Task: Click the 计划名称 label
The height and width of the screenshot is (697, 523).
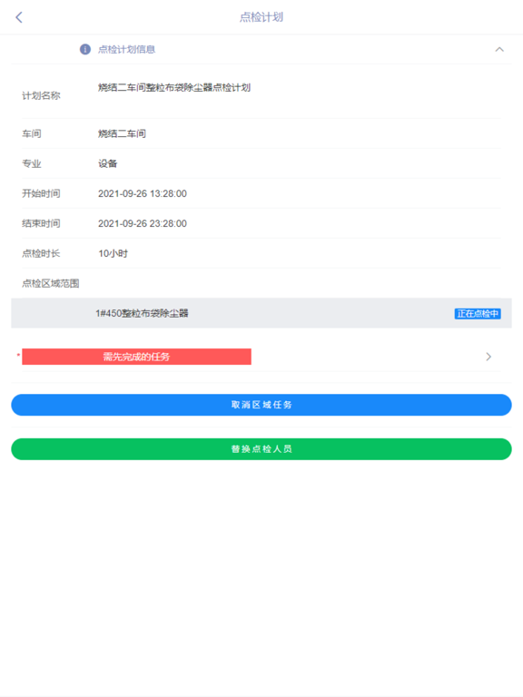Action: [x=41, y=95]
